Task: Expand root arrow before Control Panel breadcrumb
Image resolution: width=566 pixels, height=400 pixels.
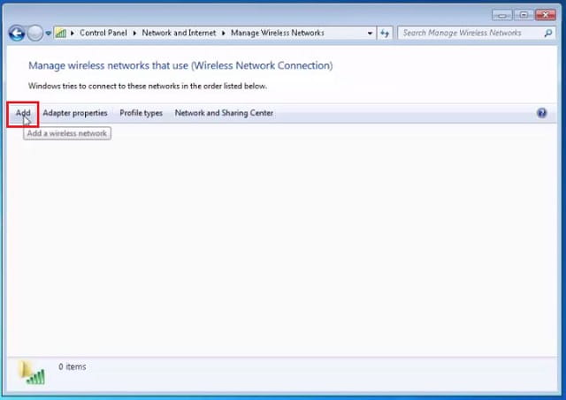Action: (x=73, y=34)
